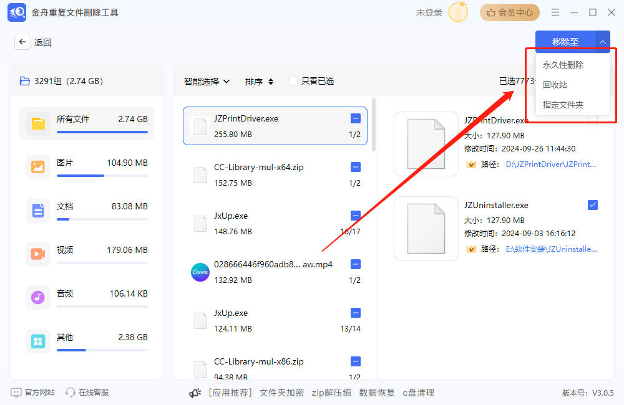Image resolution: width=624 pixels, height=405 pixels.
Task: Click the file list vertical scrollbar
Action: 374,125
